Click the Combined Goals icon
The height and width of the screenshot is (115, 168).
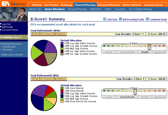click(x=147, y=19)
